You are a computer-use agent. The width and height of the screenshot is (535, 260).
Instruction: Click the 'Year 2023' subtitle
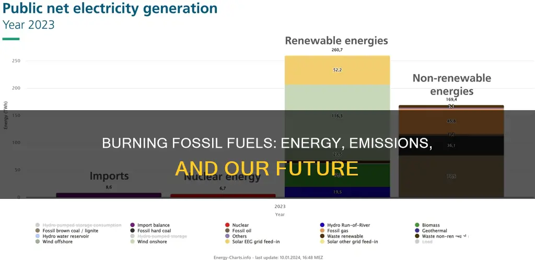[28, 25]
